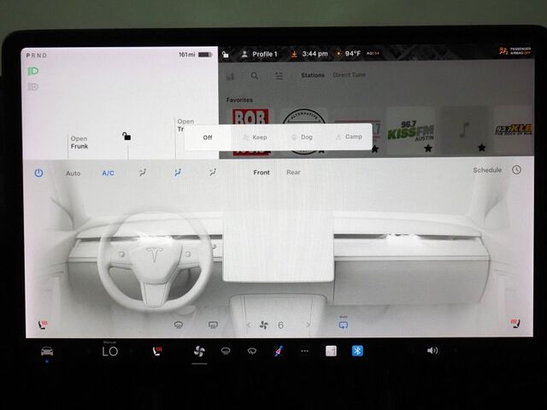The image size is (547, 410).
Task: Decrease fan speed with left arrow
Action: point(250,325)
